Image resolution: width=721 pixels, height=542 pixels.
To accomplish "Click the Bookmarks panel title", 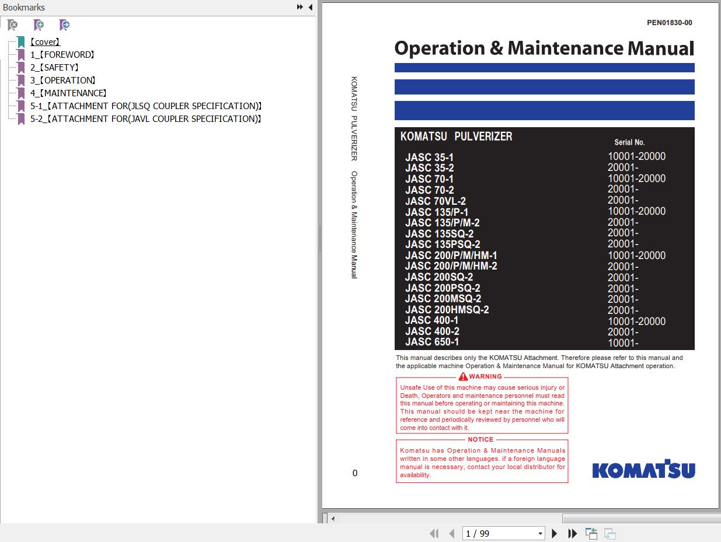I will (24, 8).
